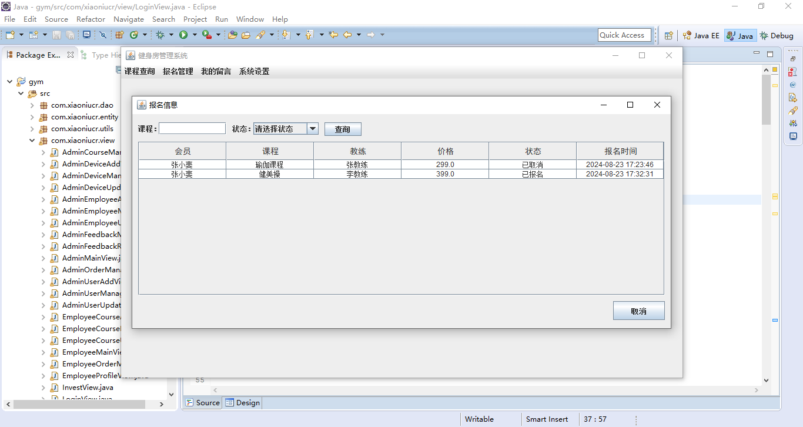This screenshot has width=803, height=427.
Task: Click the New Java Class toolbar icon
Action: 134,35
